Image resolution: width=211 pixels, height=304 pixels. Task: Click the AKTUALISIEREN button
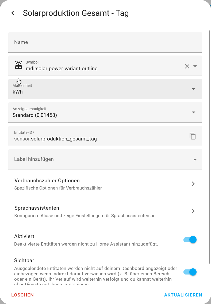[x=183, y=295]
